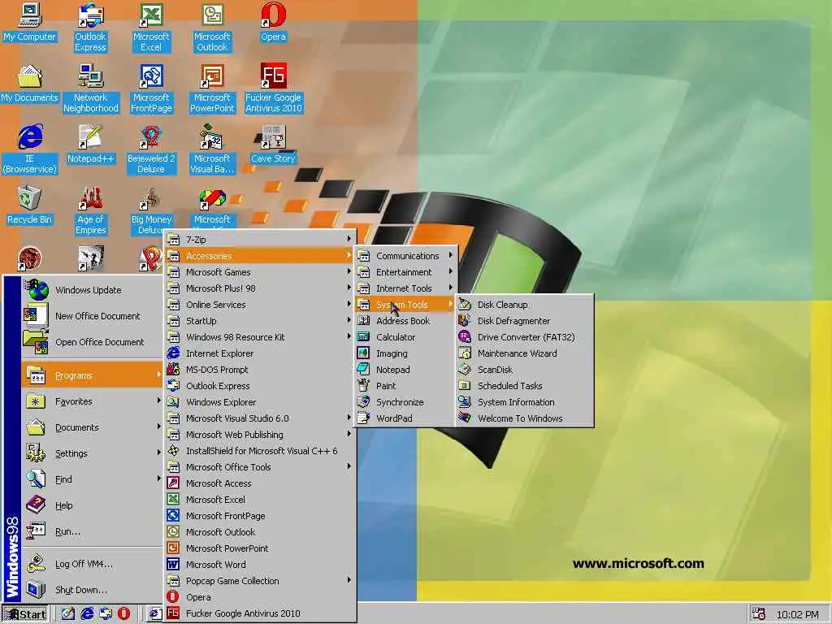Expand the Communications submenu
832x624 pixels.
(x=406, y=256)
